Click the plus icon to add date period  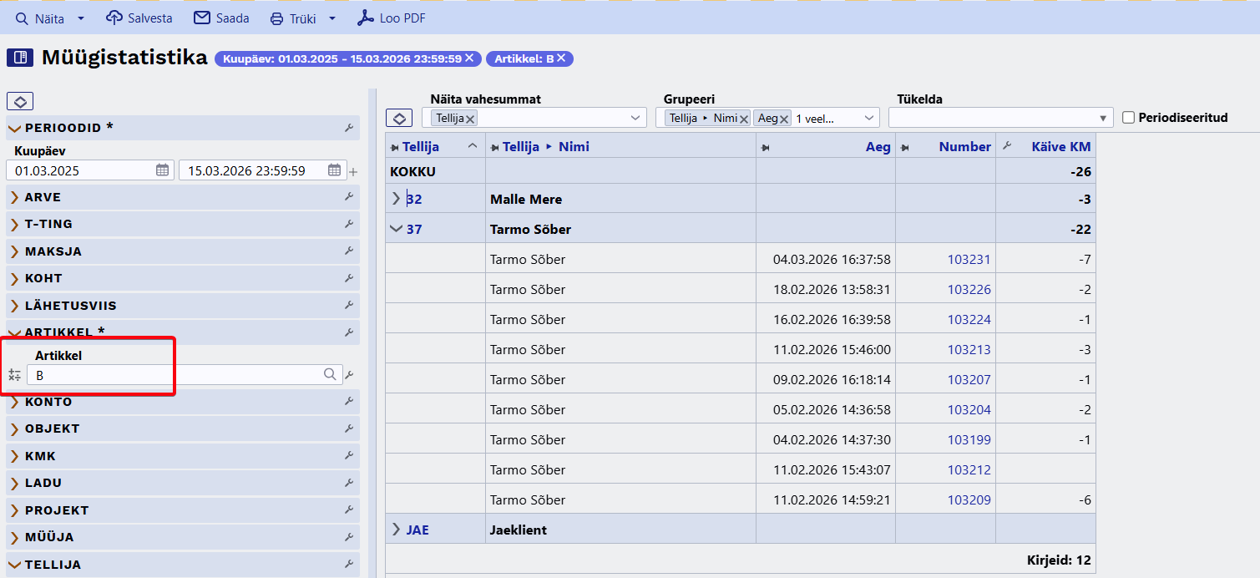pos(353,172)
